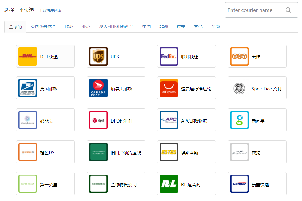
Task: Click the UPS shield logo
Action: 98,56
